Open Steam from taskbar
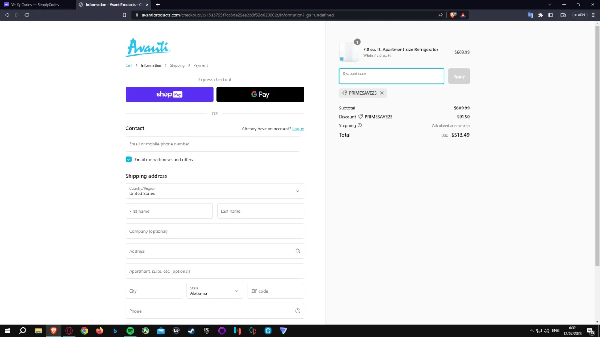This screenshot has width=600, height=337. click(x=192, y=331)
